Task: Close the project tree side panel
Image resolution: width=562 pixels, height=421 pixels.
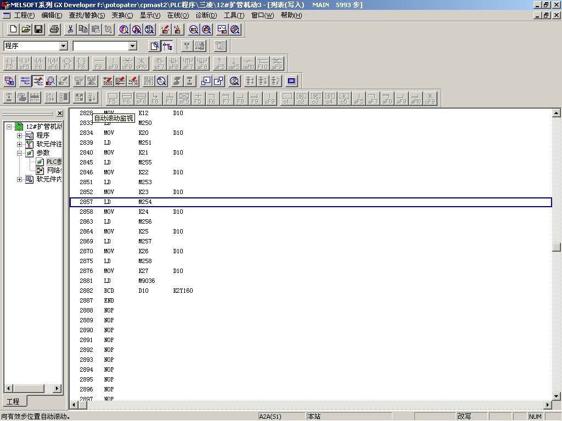Action: coord(60,113)
